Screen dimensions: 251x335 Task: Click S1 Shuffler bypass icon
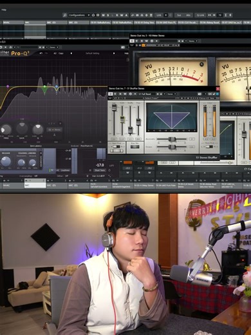(x=115, y=94)
